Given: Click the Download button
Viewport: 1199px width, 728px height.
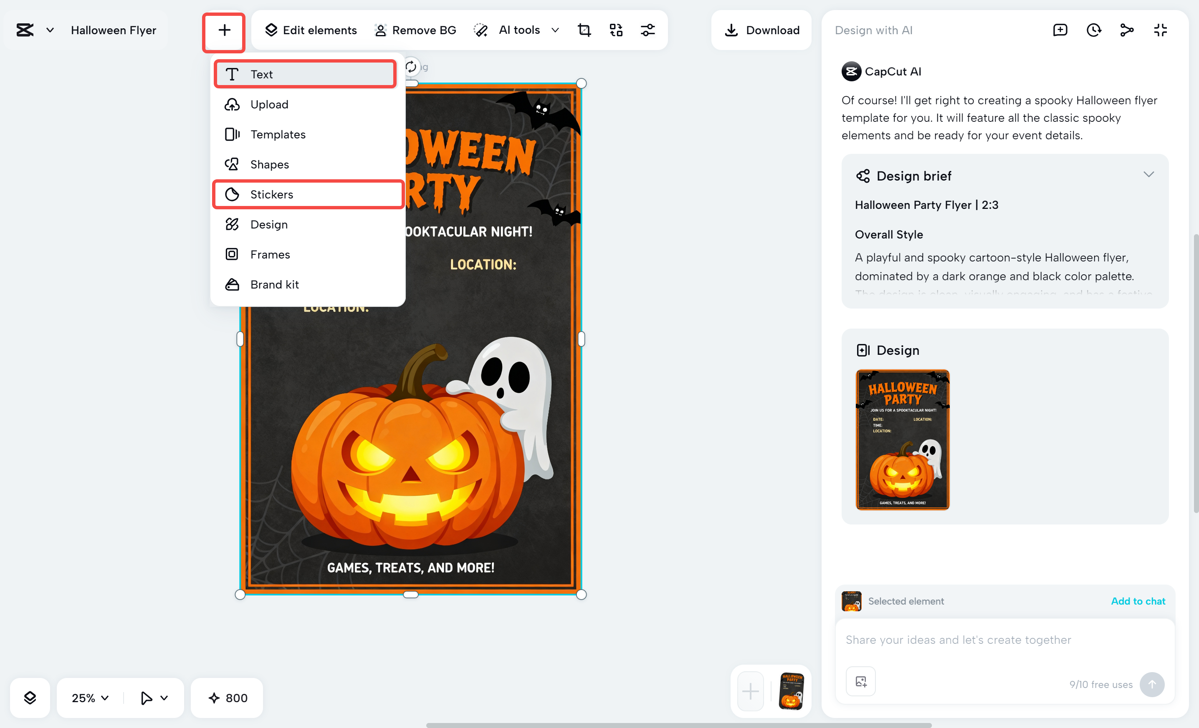Looking at the screenshot, I should [761, 30].
